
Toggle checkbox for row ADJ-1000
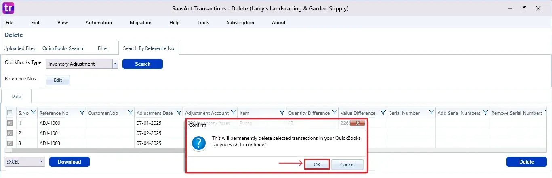[10, 123]
